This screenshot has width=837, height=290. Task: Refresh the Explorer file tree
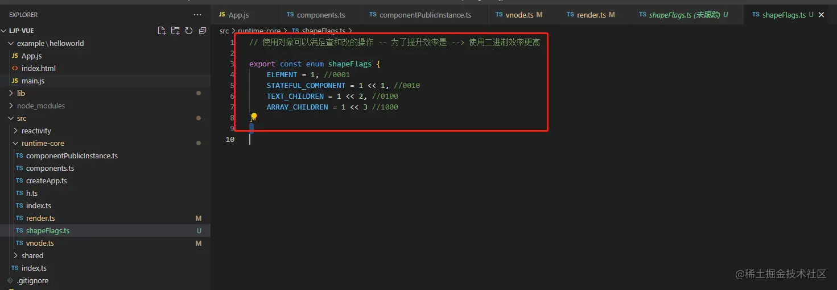(x=189, y=31)
